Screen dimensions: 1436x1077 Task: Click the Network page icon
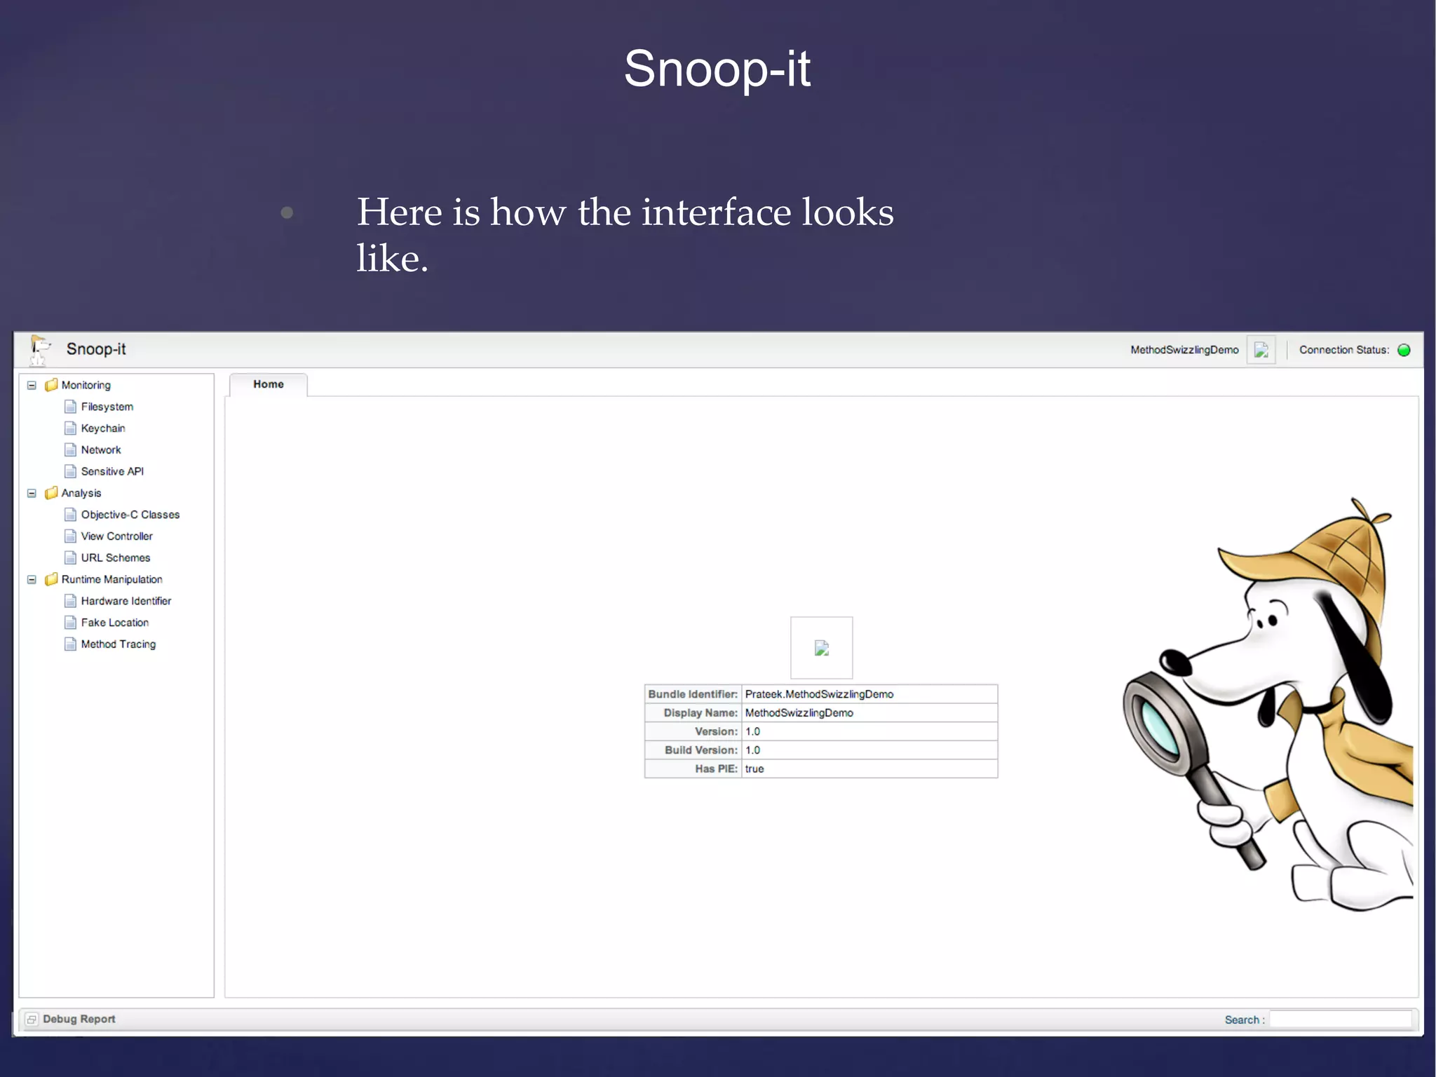click(x=70, y=449)
